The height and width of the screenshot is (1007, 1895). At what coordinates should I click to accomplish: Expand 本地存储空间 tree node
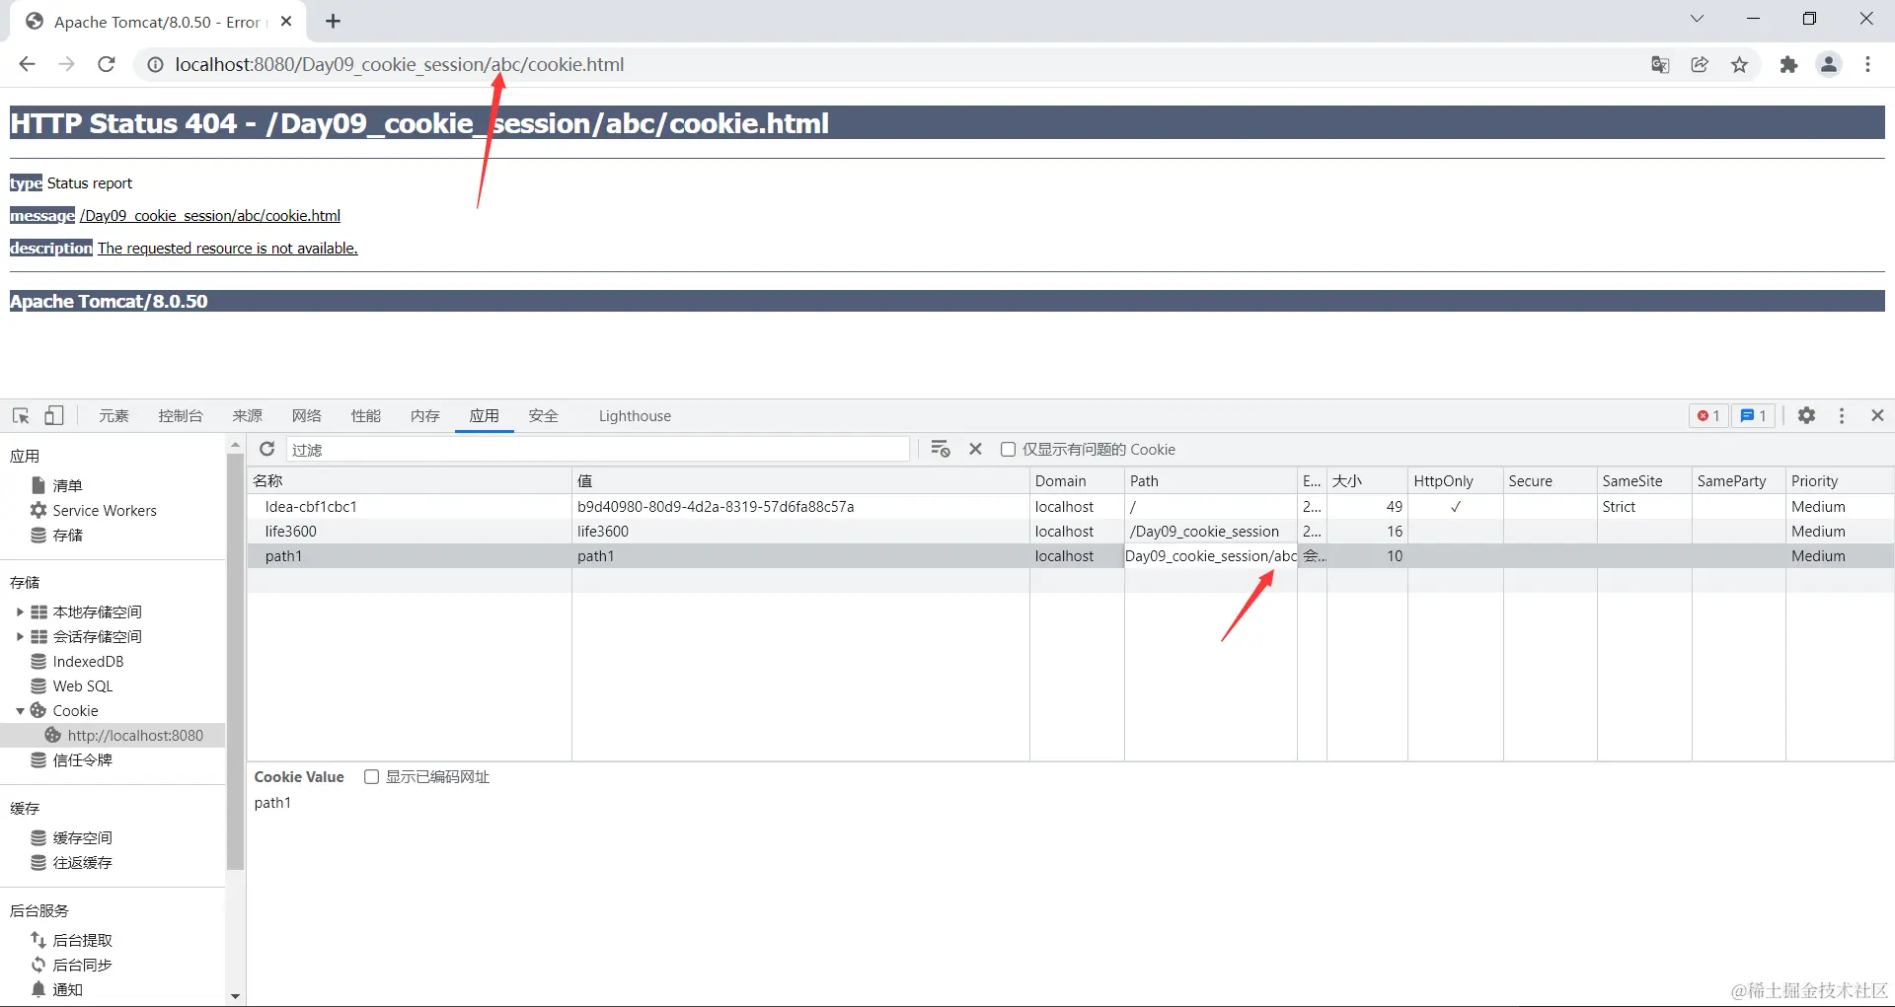(x=20, y=611)
